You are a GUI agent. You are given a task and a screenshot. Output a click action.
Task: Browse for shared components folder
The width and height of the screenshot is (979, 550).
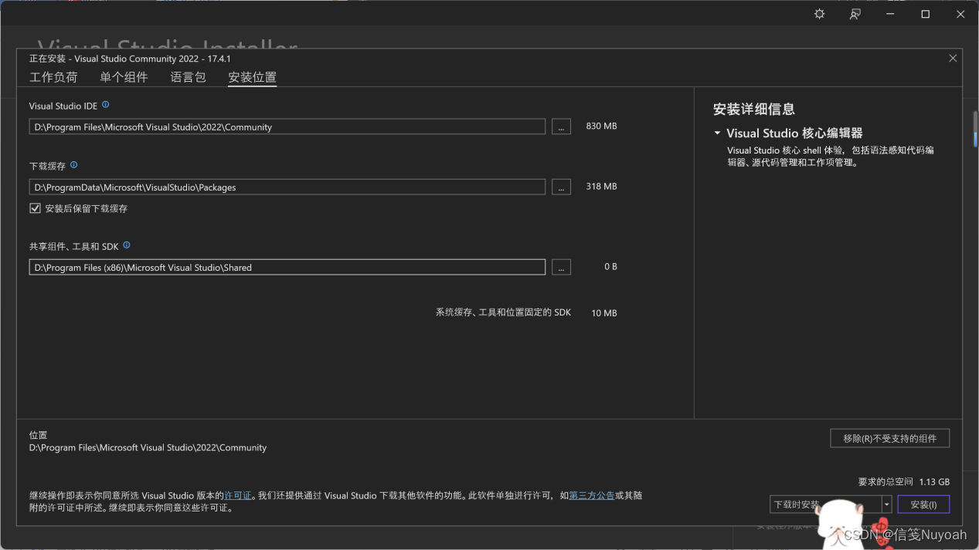point(561,267)
